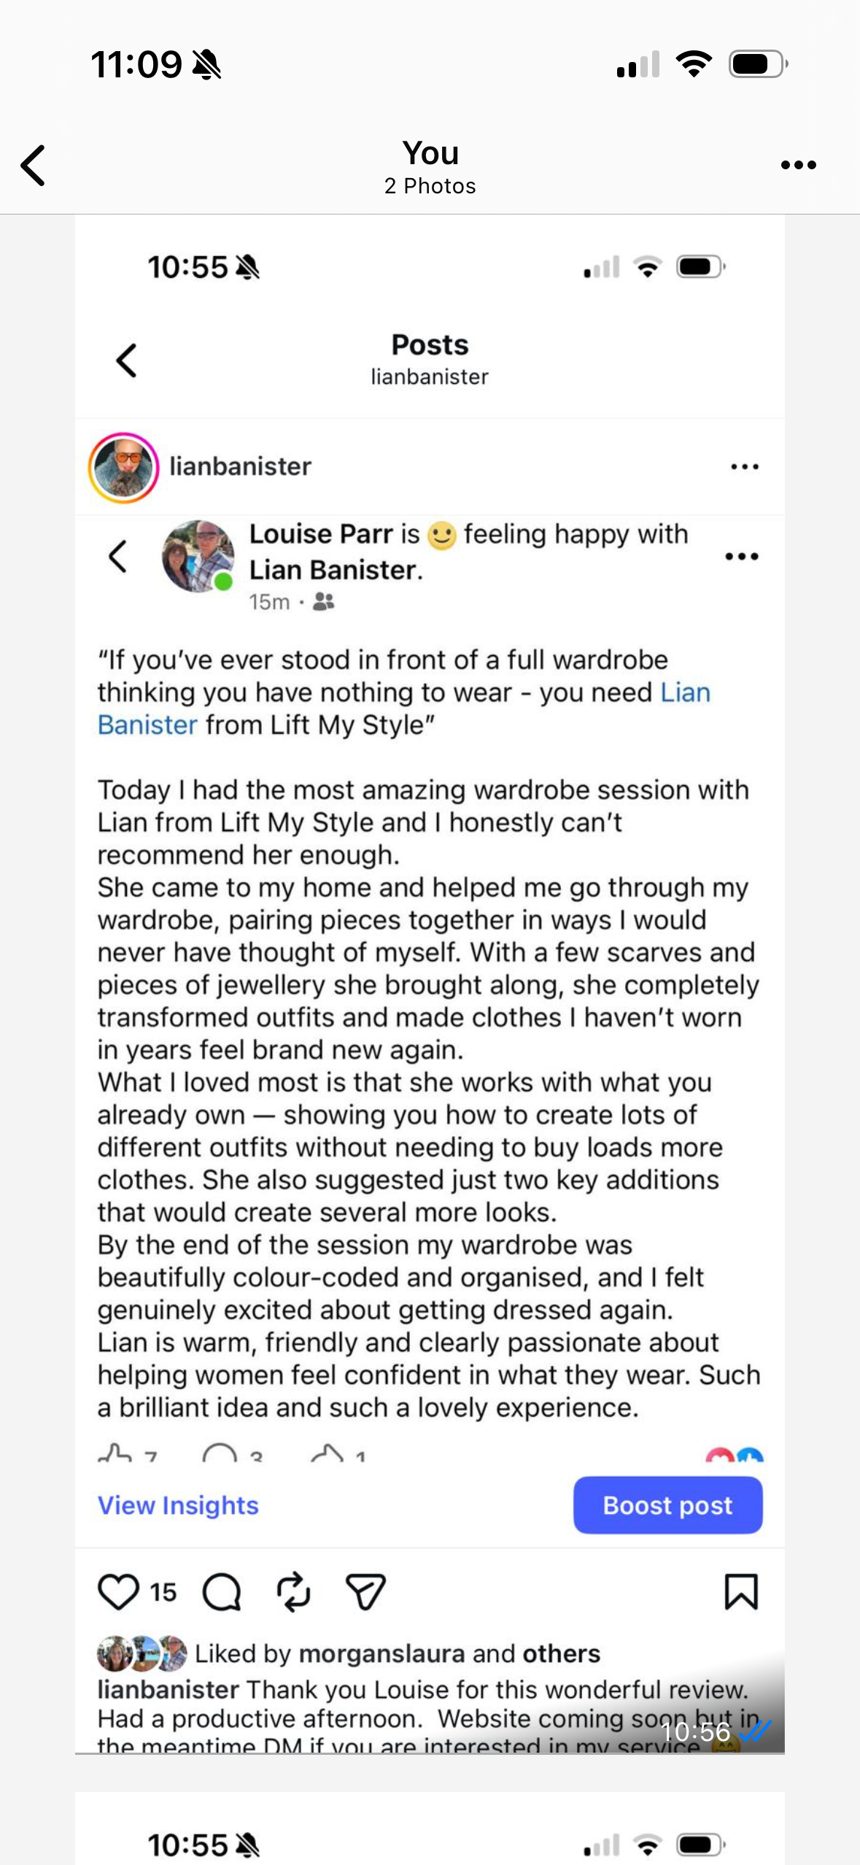The width and height of the screenshot is (860, 1865).
Task: Open the View Insights link
Action: (179, 1505)
